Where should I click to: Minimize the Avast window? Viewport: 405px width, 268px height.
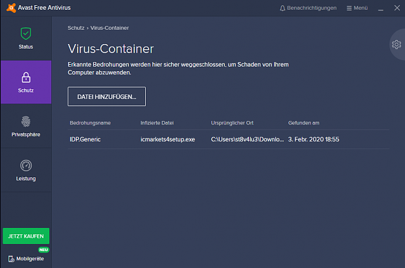coord(380,8)
